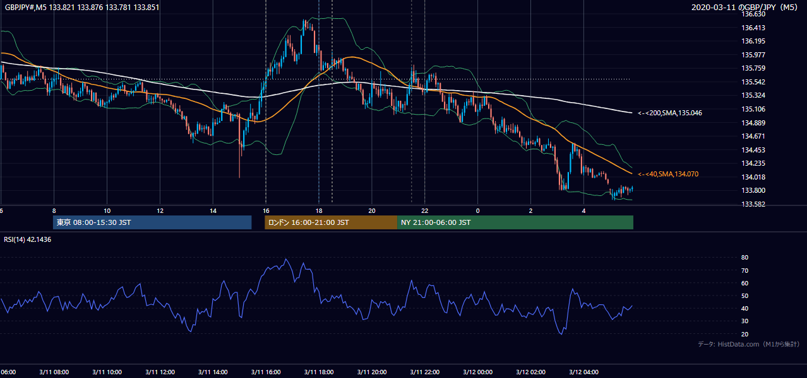Click hour tick 20 under price chart

[372, 211]
